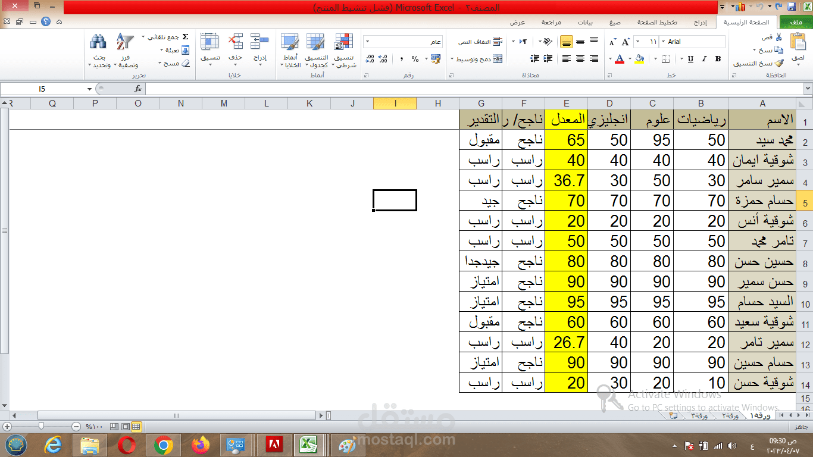This screenshot has width=813, height=457.
Task: Toggle the highlighted middle vertical align button
Action: [566, 42]
